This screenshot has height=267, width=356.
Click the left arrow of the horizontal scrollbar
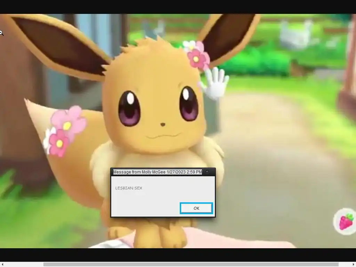coord(2,265)
